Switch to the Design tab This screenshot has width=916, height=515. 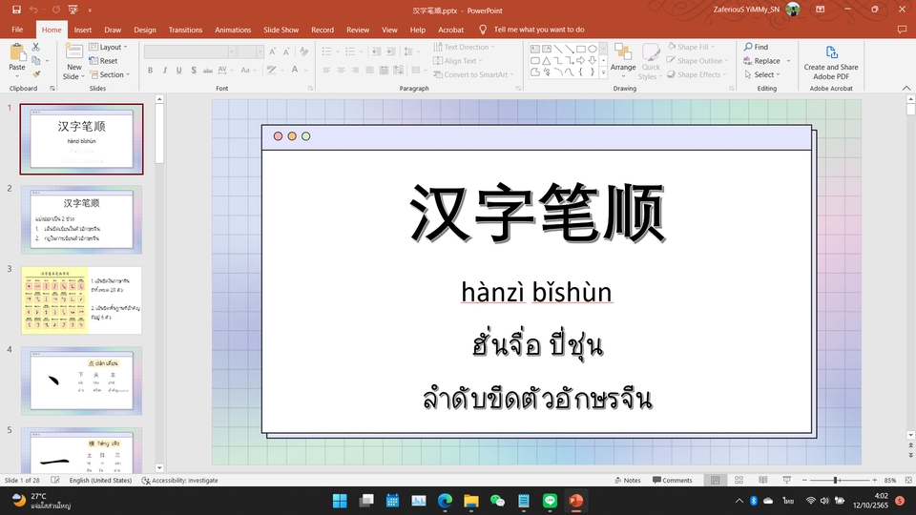pos(145,30)
